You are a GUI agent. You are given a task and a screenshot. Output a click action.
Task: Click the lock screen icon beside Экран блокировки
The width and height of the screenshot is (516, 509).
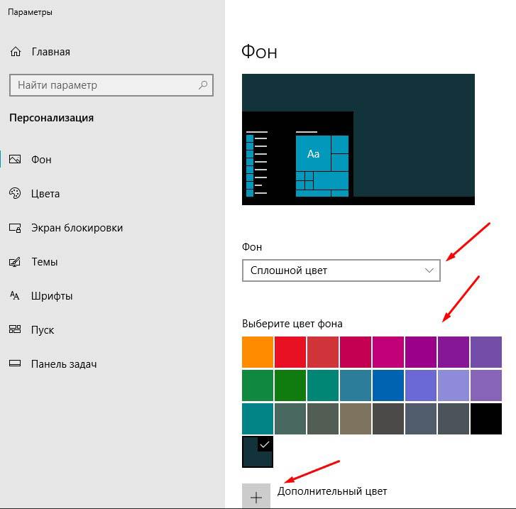click(15, 227)
